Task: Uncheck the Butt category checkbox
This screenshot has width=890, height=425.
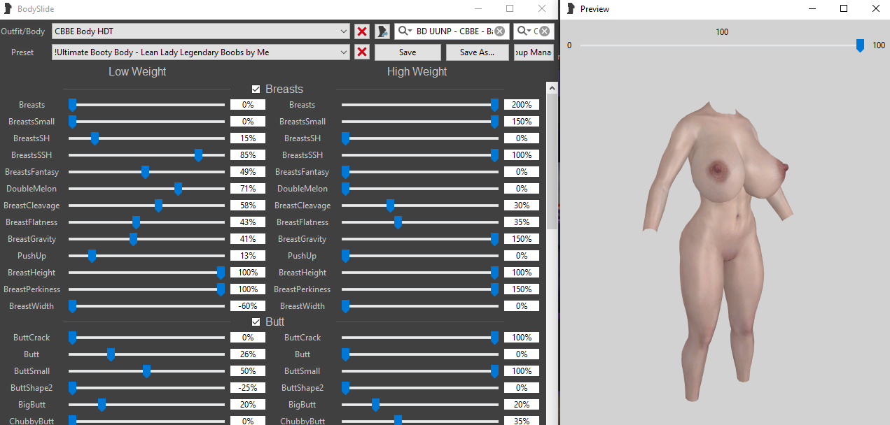Action: (x=256, y=322)
